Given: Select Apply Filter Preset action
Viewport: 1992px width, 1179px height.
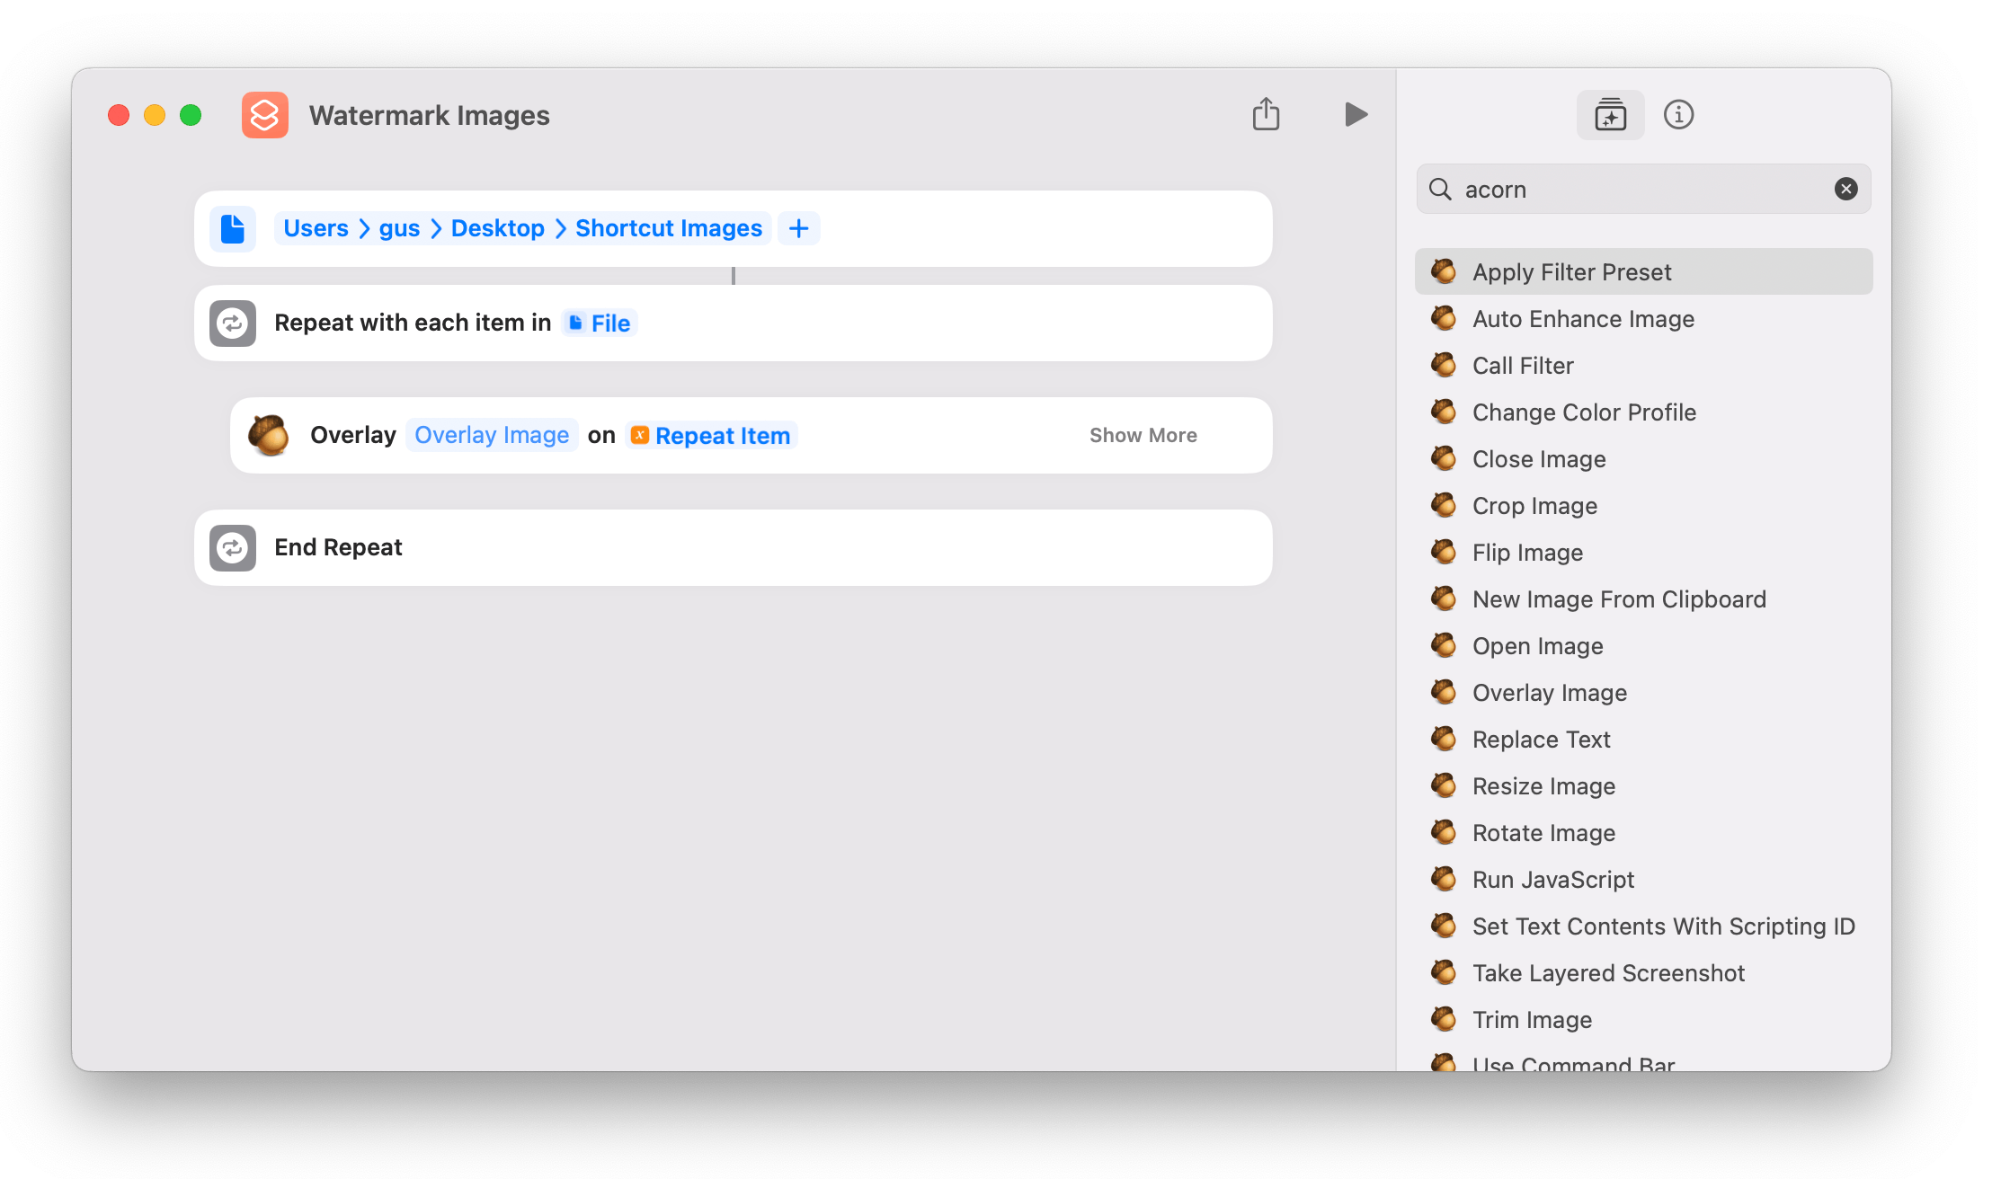Looking at the screenshot, I should click(1571, 271).
